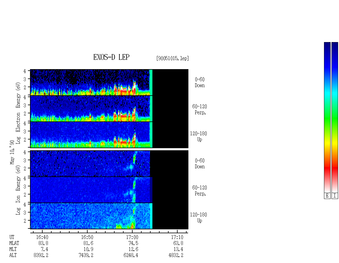
Task: Click the 120-180 Up label beside ion panel
Action: pyautogui.click(x=199, y=218)
